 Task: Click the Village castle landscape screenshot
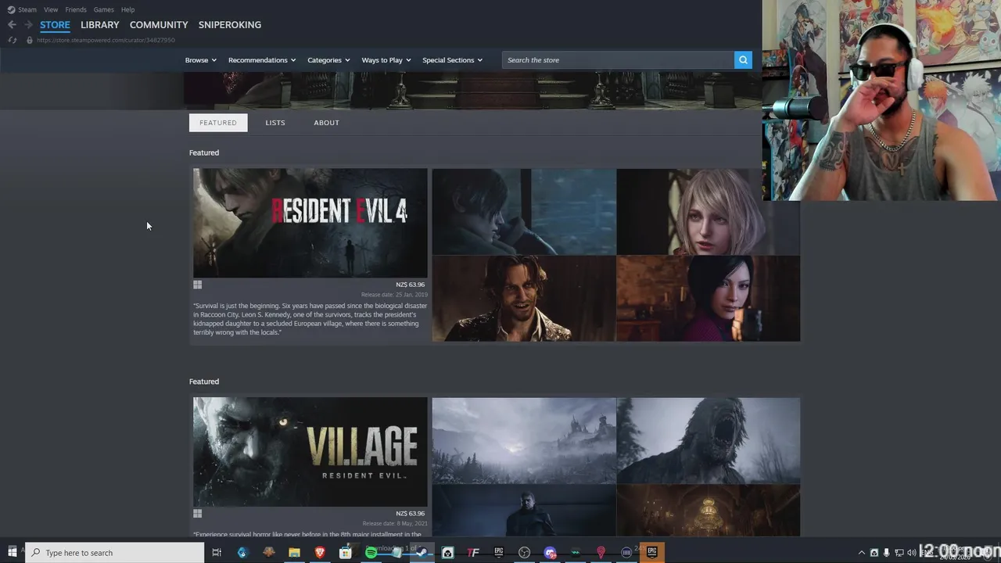(x=524, y=440)
